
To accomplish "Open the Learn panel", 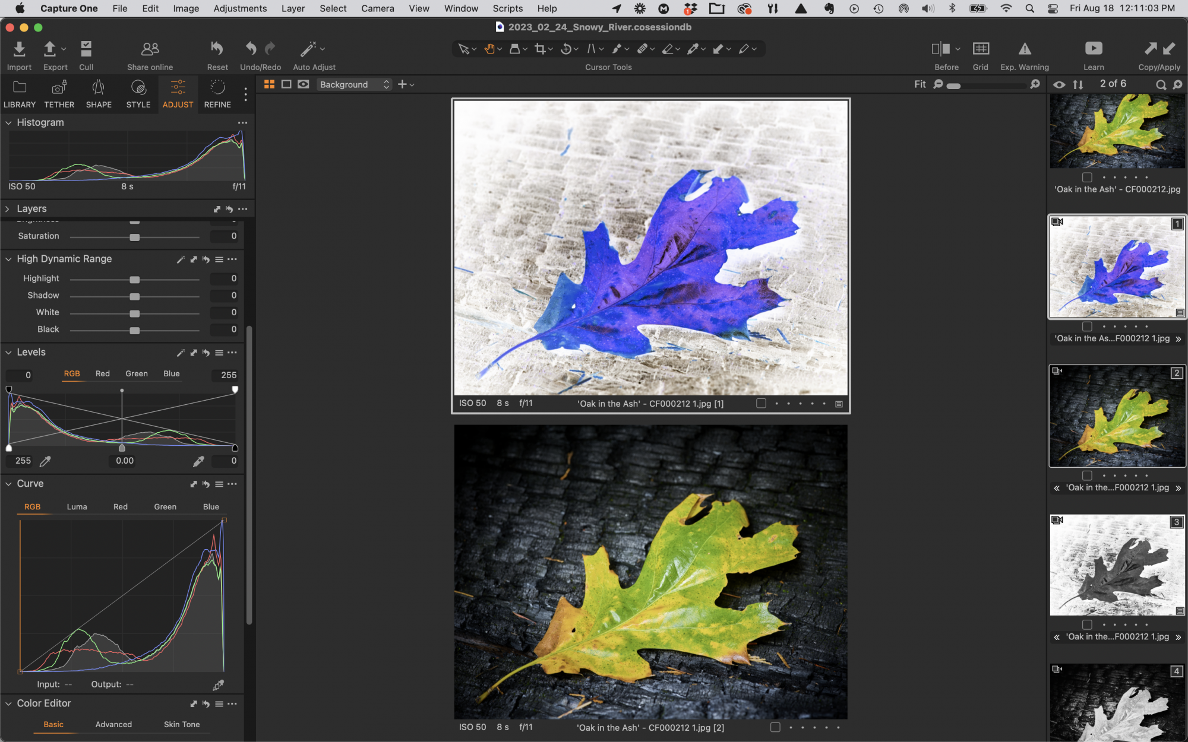I will 1094,49.
